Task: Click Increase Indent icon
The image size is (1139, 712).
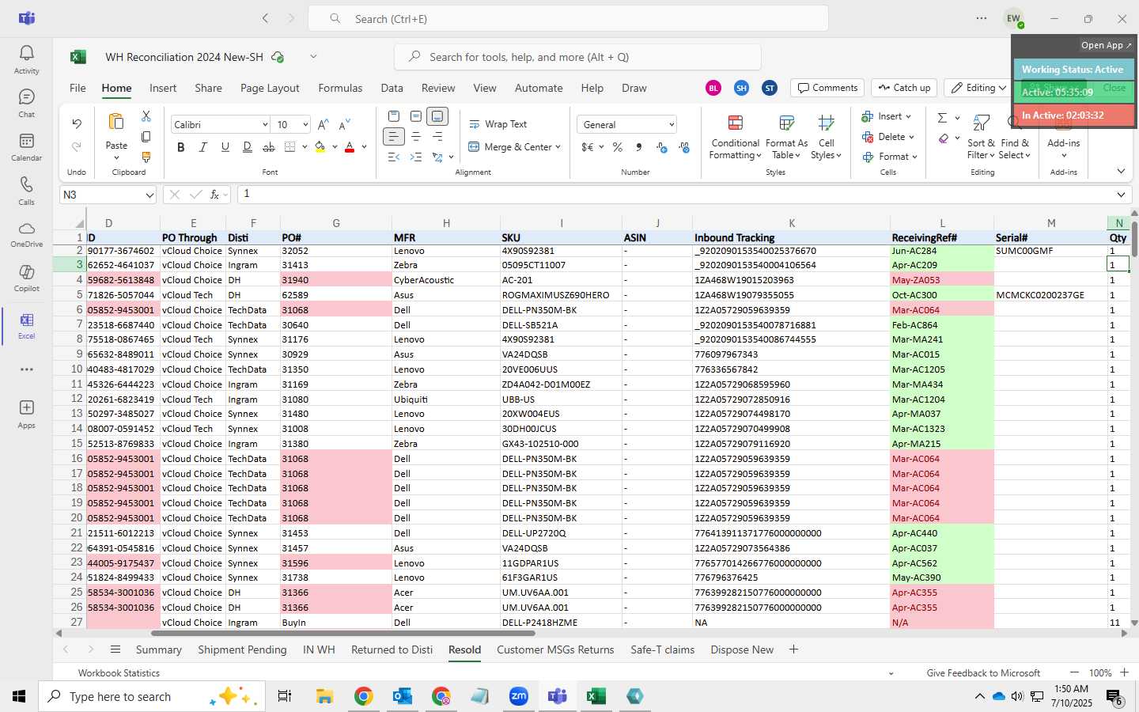Action: tap(416, 157)
